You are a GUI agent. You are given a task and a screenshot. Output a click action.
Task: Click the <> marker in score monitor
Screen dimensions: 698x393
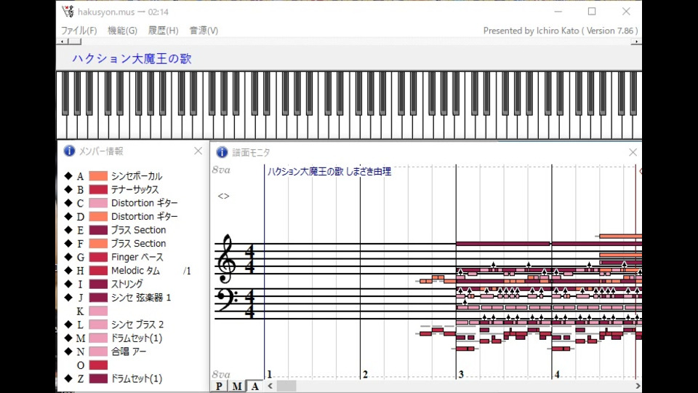pos(223,196)
